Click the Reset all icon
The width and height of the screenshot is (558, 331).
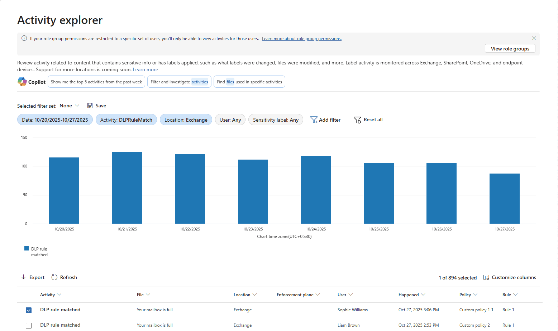(357, 120)
